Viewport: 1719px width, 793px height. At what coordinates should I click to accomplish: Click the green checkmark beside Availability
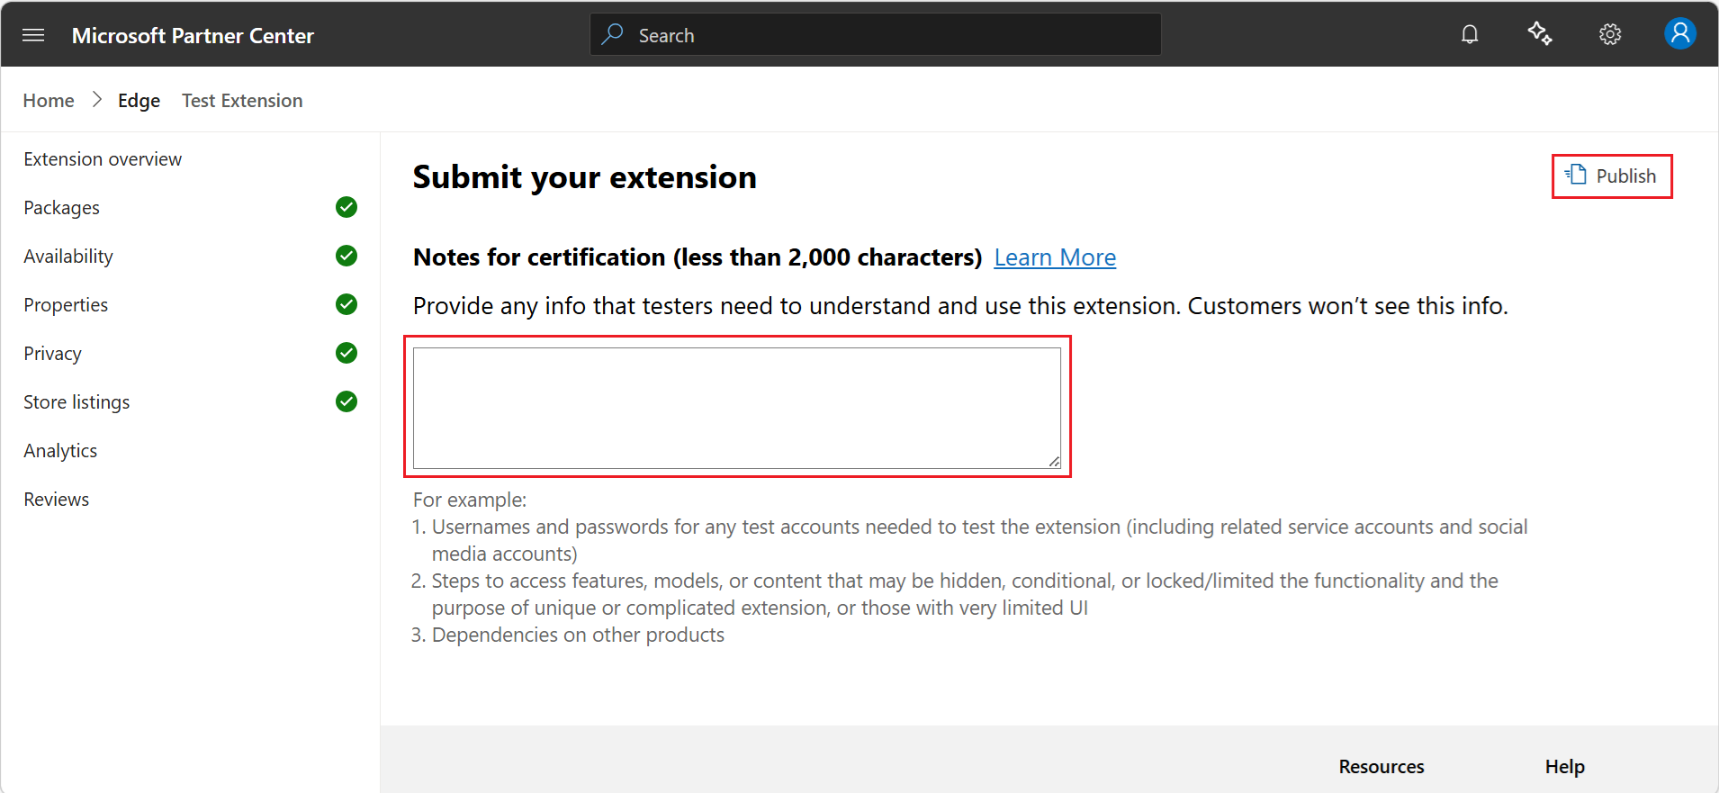point(346,256)
